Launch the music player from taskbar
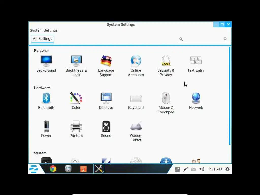 [83, 169]
